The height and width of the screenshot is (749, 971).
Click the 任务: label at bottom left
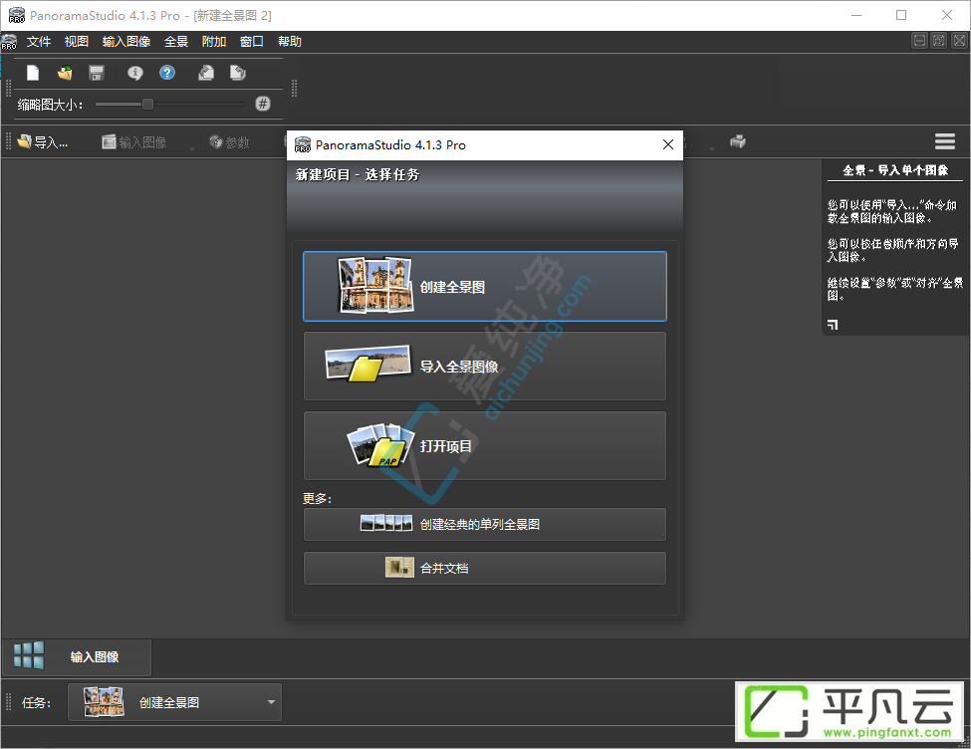pos(36,702)
